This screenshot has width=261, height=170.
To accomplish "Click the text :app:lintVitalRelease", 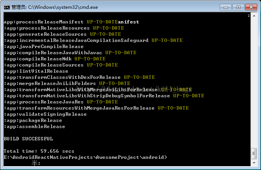I will [36, 71].
